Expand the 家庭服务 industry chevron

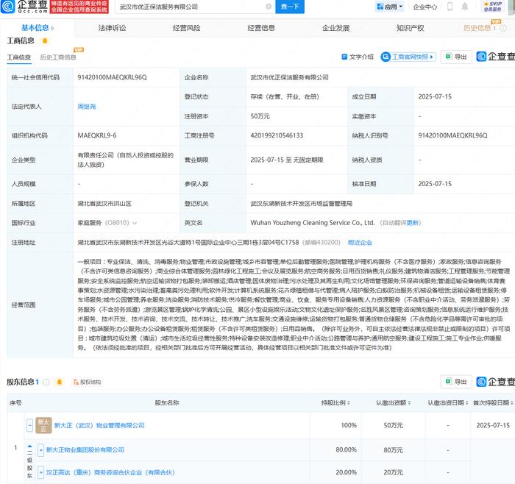pos(135,224)
